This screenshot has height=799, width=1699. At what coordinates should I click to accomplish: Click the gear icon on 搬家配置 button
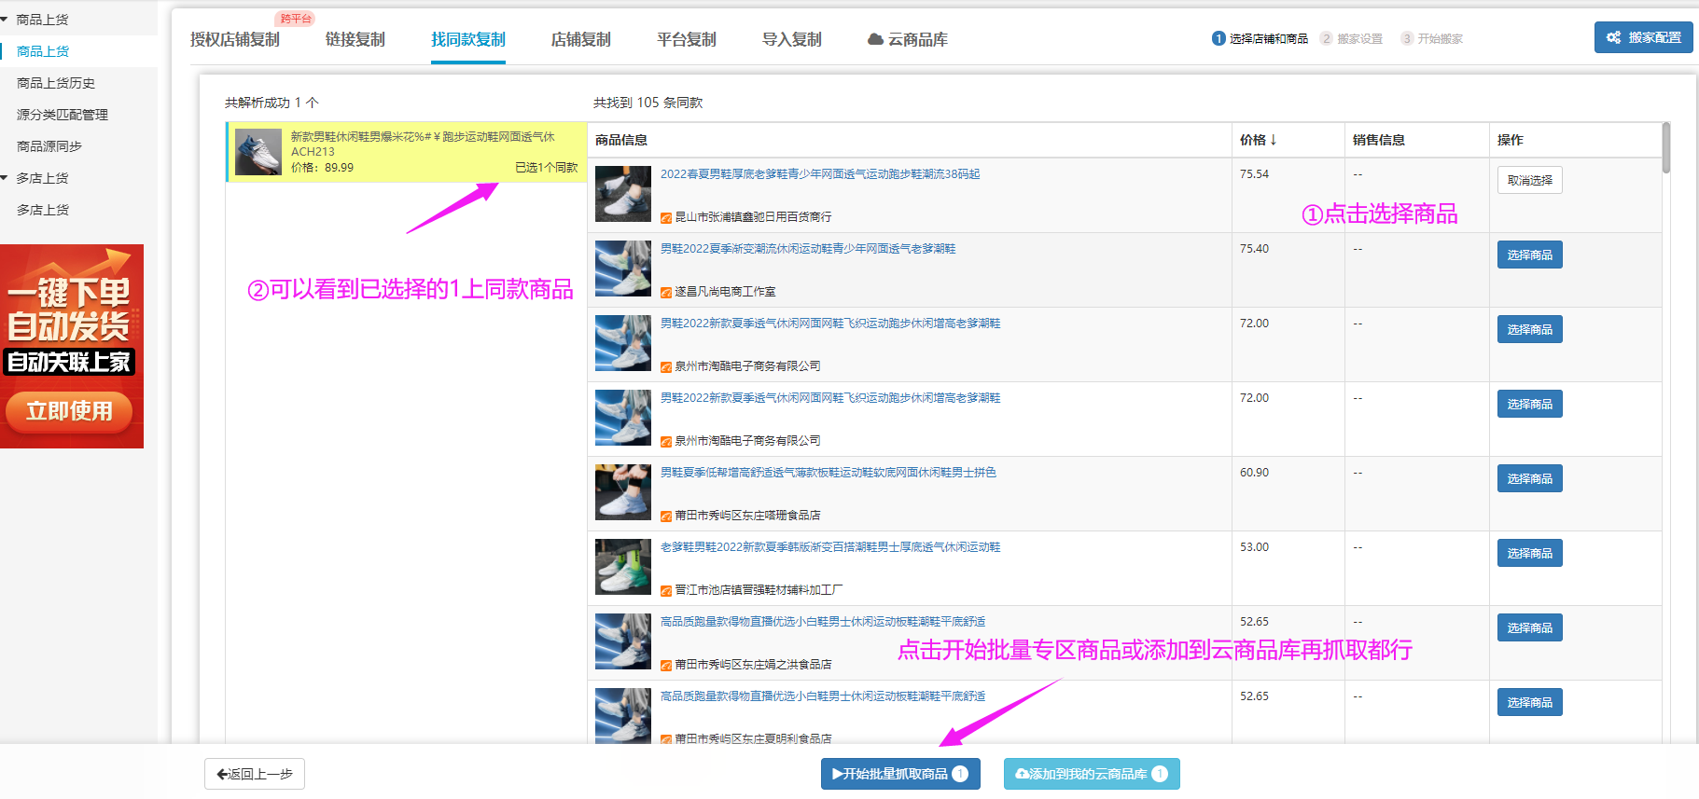[1613, 38]
